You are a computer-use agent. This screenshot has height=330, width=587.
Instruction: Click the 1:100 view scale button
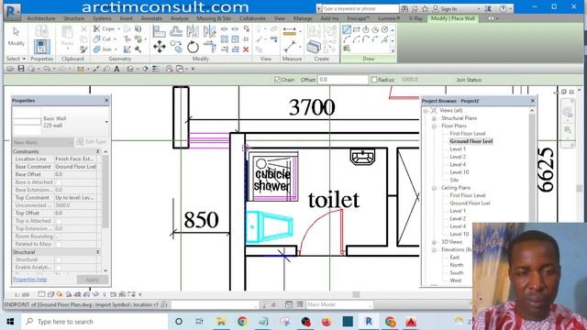coord(22,295)
